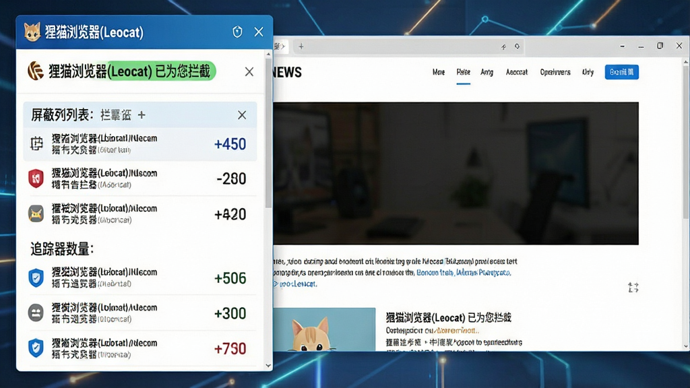Select the red shield icon in the -280 row

36,179
